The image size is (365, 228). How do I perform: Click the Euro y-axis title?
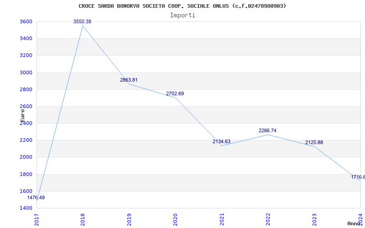click(22, 115)
